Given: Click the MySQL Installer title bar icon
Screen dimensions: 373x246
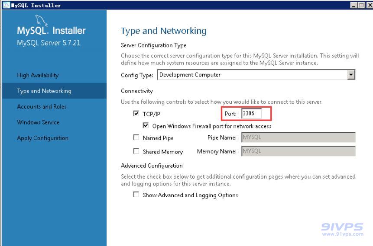Looking at the screenshot, I should [6, 5].
